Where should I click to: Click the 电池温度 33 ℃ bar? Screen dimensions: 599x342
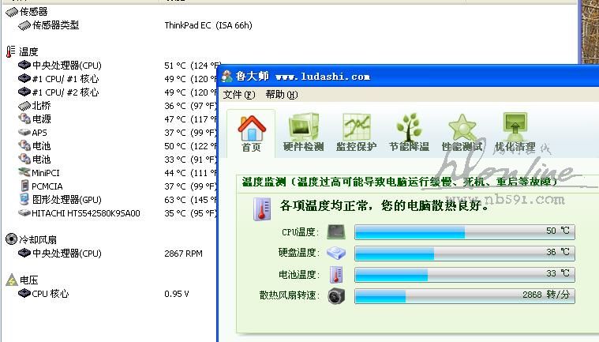[x=465, y=274]
